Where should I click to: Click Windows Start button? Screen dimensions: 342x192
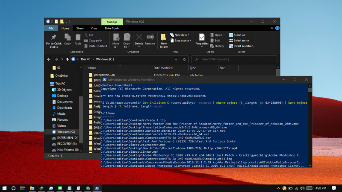point(4,188)
